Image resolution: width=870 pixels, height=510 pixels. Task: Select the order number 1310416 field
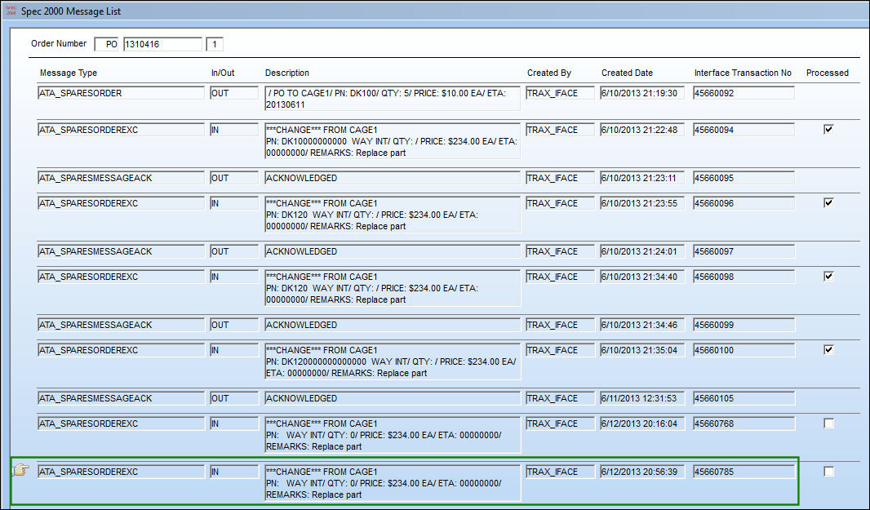pos(162,44)
